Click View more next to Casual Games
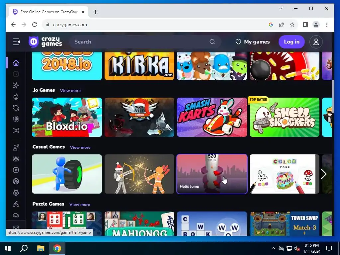 click(80, 147)
